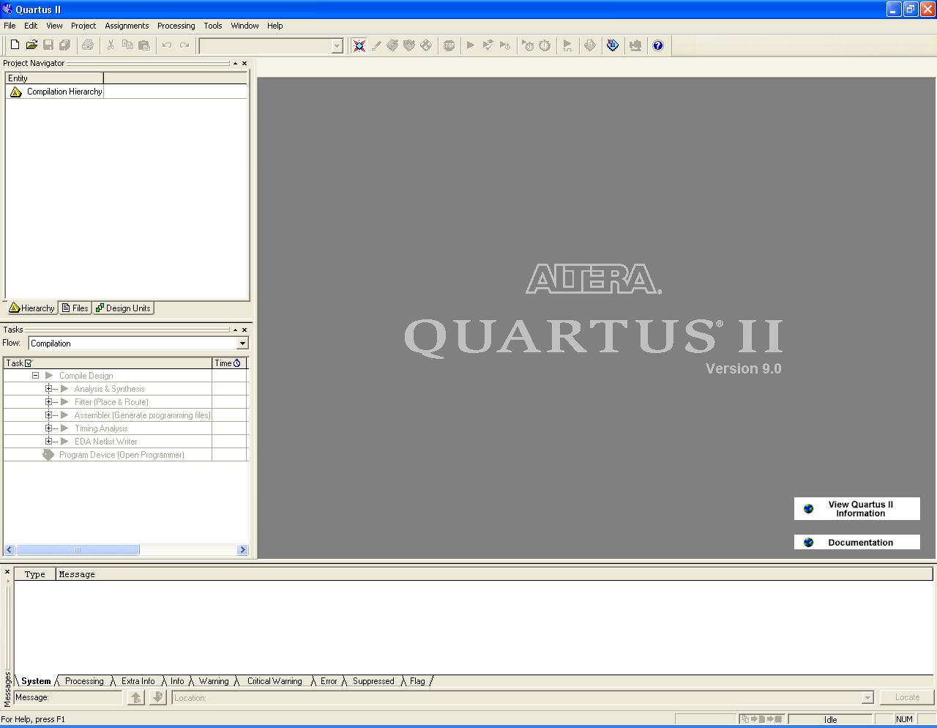This screenshot has height=728, width=937.
Task: Click the globe icon beside Documentation
Action: [809, 543]
